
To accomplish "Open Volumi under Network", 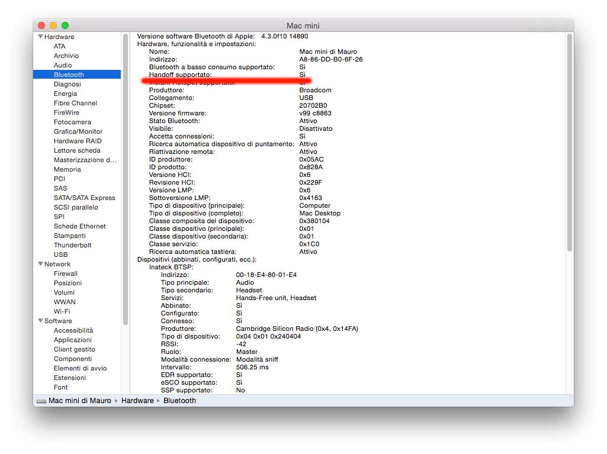I will tap(64, 292).
